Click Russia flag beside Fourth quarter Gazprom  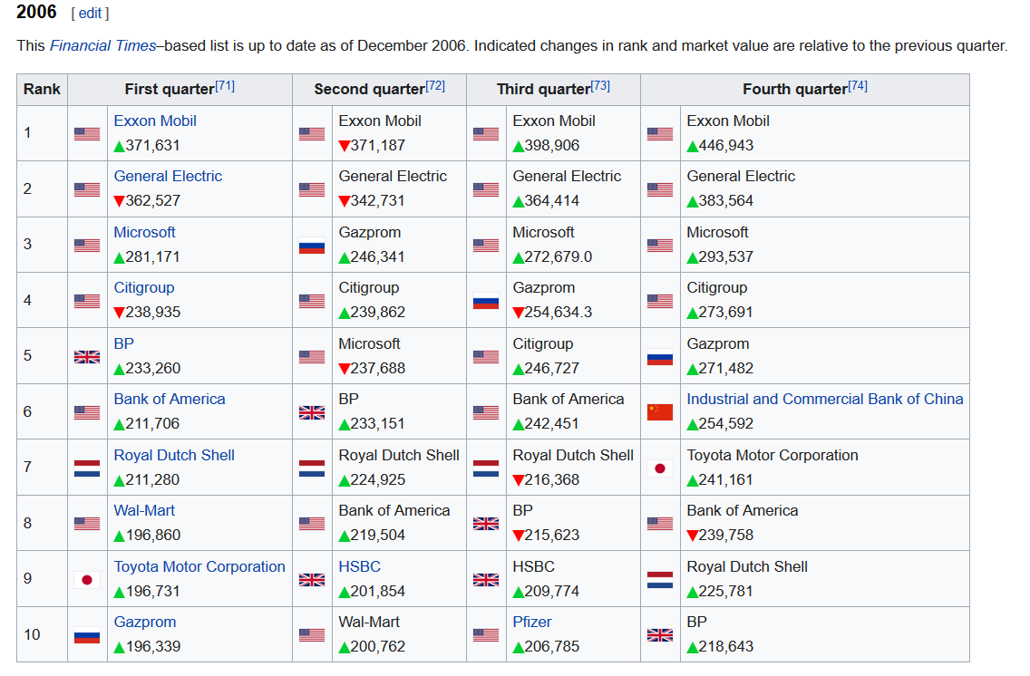pos(659,357)
